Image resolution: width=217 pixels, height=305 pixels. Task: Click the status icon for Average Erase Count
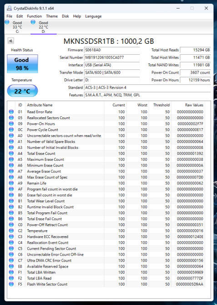[11, 171]
